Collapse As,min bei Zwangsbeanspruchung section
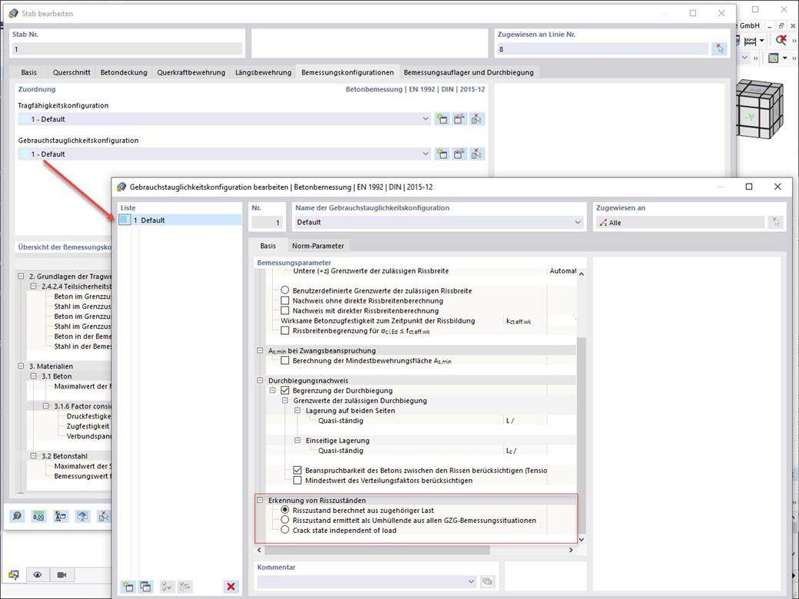This screenshot has width=799, height=599. pyautogui.click(x=260, y=351)
